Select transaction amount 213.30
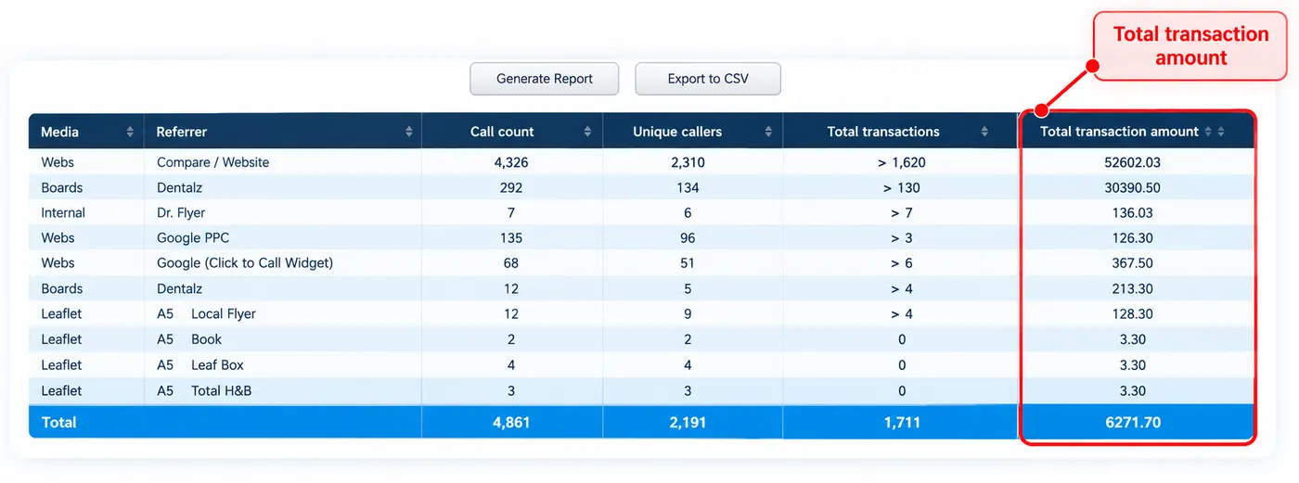 (1132, 288)
